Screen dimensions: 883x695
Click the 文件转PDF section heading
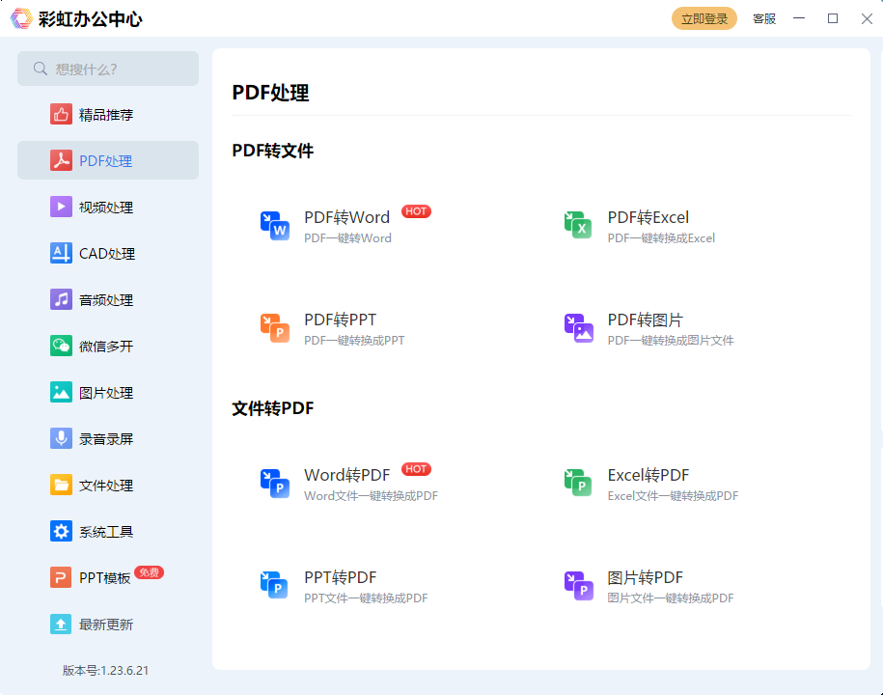[272, 407]
